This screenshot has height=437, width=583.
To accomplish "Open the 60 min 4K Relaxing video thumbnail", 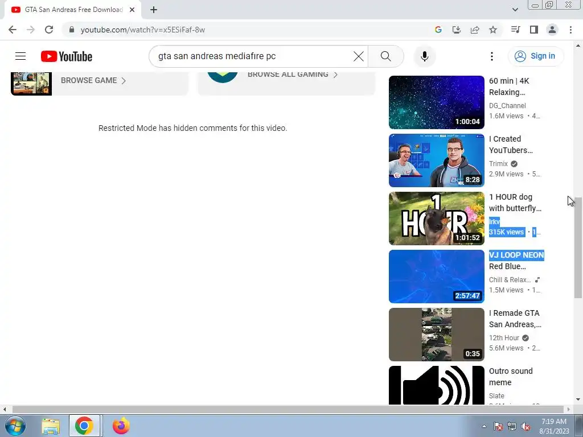I will click(437, 102).
